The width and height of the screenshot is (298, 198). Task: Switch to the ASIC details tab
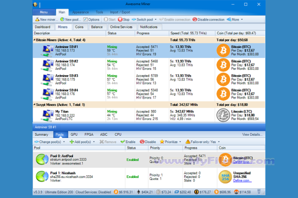click(104, 134)
